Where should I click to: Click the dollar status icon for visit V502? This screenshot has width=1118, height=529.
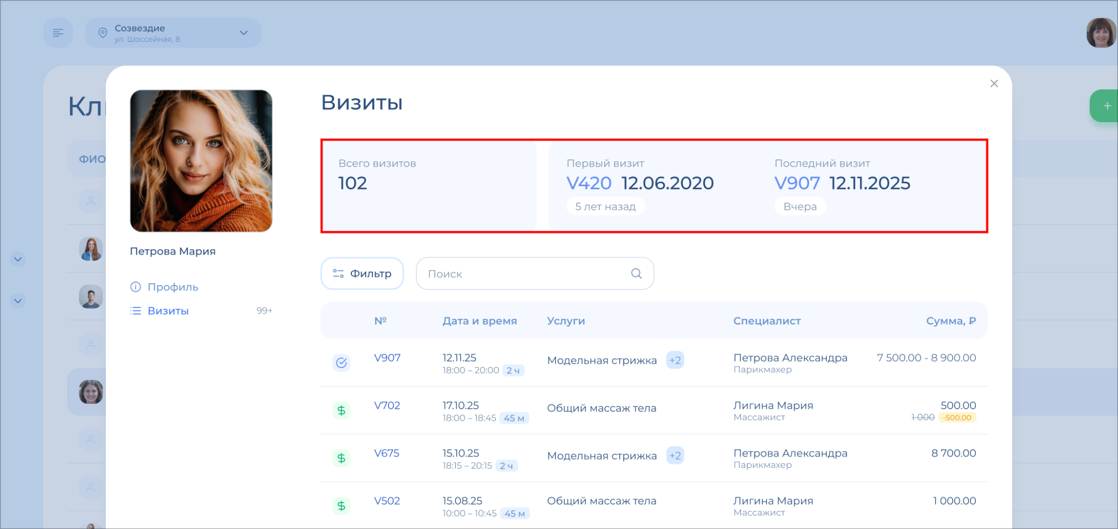pos(341,506)
